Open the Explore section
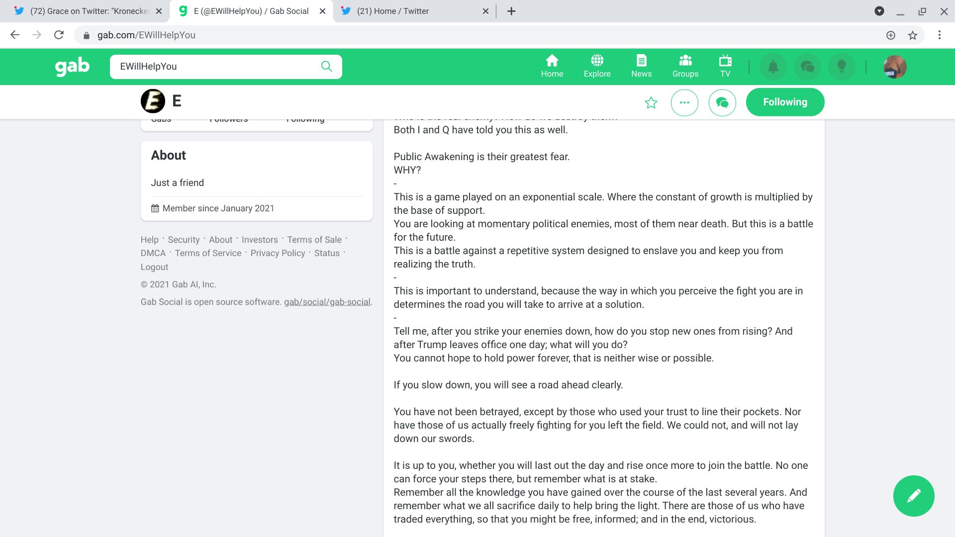Image resolution: width=955 pixels, height=537 pixels. tap(597, 66)
